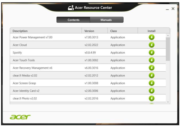This screenshot has height=126, width=180.
Task: Click version cell v2.02.2012
Action: (91, 75)
